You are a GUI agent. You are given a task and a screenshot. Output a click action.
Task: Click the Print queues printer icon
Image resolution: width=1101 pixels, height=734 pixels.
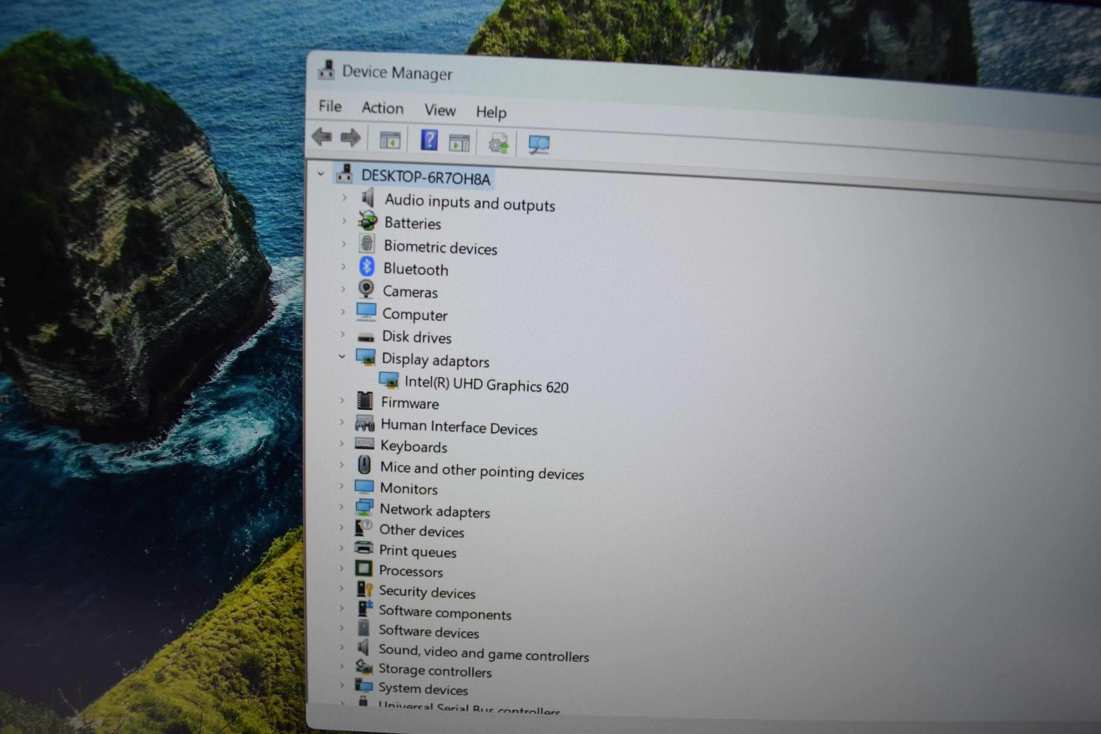click(364, 548)
